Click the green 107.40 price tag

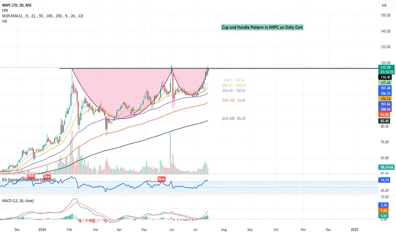(386, 83)
